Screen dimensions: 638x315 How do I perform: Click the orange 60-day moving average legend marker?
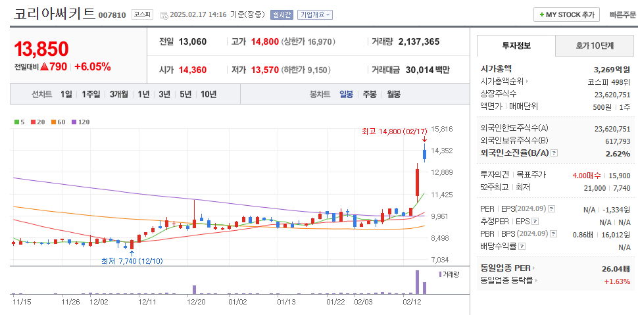click(x=53, y=122)
